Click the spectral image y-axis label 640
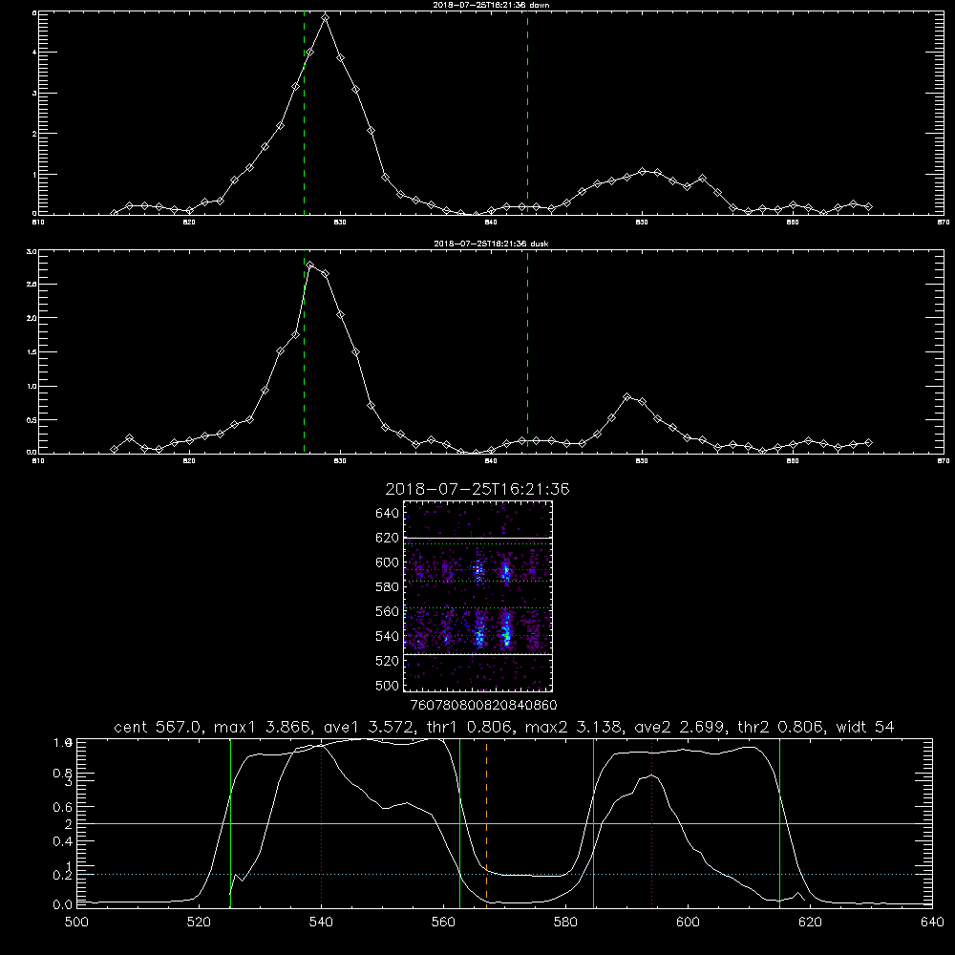The height and width of the screenshot is (955, 955). coord(388,514)
